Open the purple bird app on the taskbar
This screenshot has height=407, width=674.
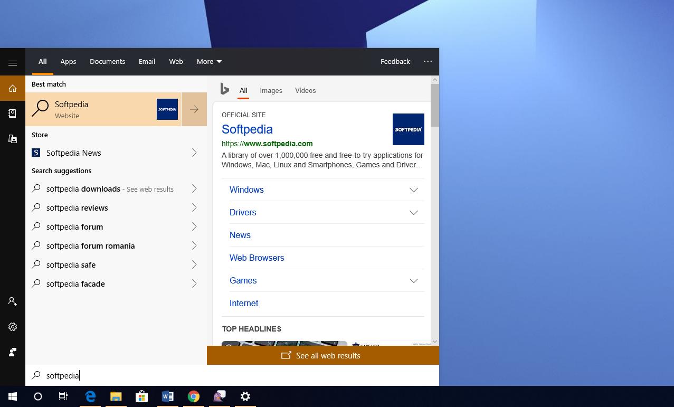coord(220,396)
